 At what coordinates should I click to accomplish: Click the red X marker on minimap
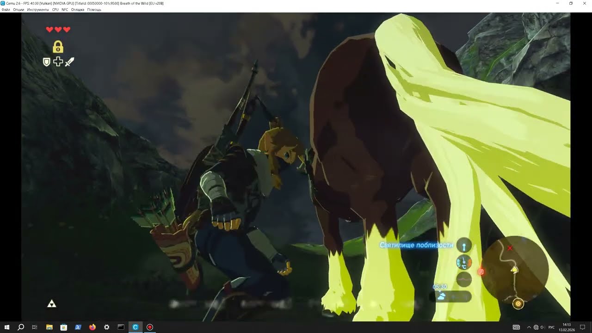coord(510,248)
